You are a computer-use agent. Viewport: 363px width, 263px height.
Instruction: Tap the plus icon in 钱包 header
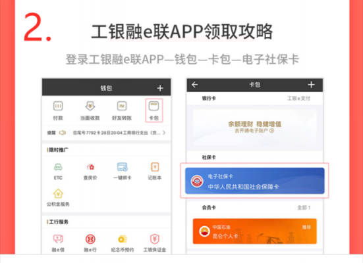[160, 88]
